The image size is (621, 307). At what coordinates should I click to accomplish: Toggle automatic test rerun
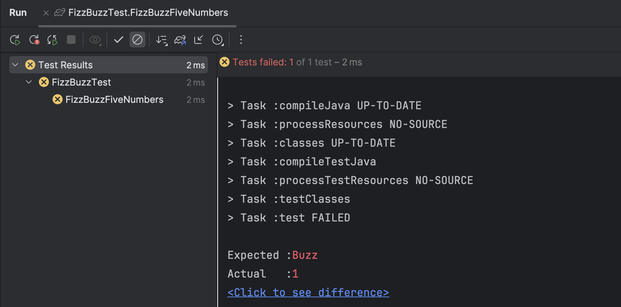pyautogui.click(x=52, y=40)
